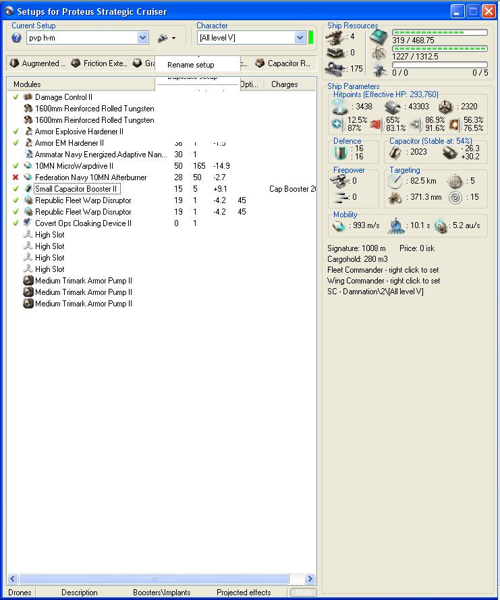Open the Boosters\Implants tab

161,593
